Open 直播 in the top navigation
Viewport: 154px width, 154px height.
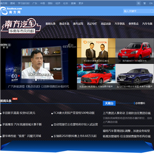[x=73, y=3]
